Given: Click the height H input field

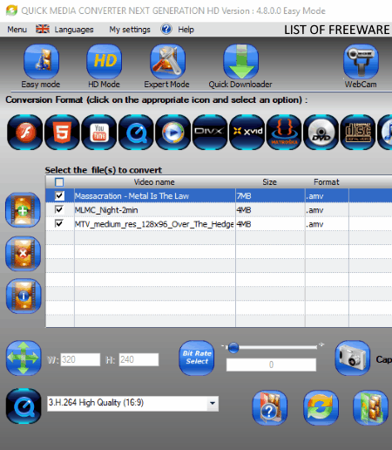Looking at the screenshot, I should [x=139, y=359].
